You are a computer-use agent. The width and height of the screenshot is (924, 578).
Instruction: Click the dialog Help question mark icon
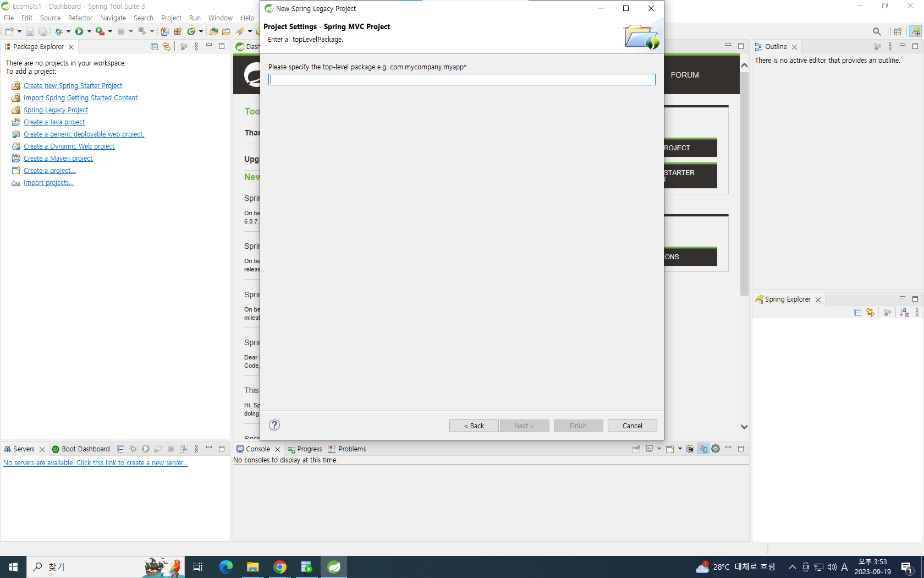[274, 425]
